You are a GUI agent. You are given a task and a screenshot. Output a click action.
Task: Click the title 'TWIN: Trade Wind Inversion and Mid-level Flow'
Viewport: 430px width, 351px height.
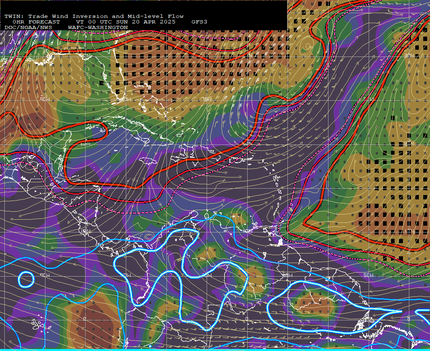coord(94,16)
